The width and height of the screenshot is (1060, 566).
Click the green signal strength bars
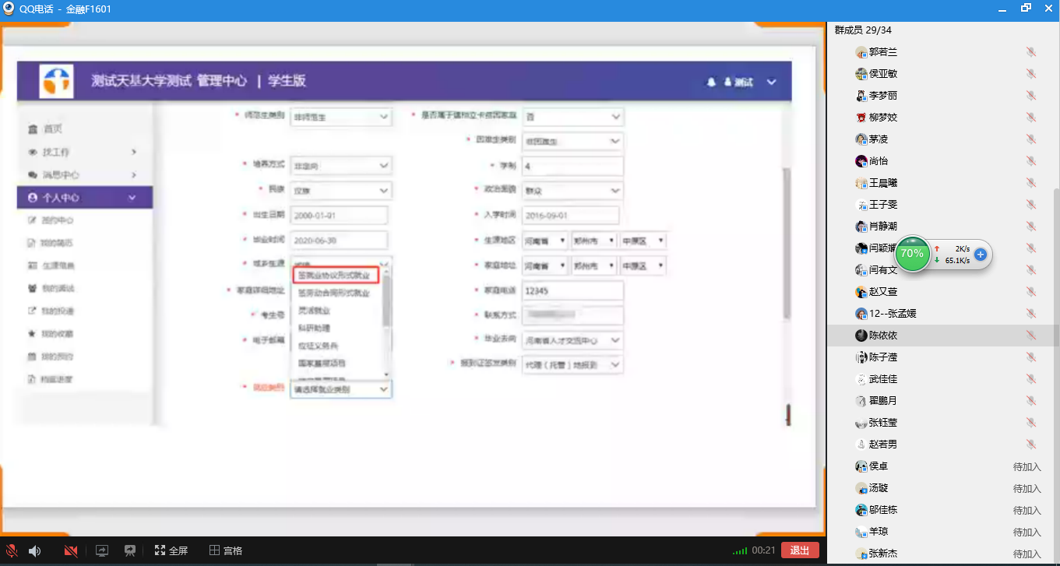pos(739,551)
